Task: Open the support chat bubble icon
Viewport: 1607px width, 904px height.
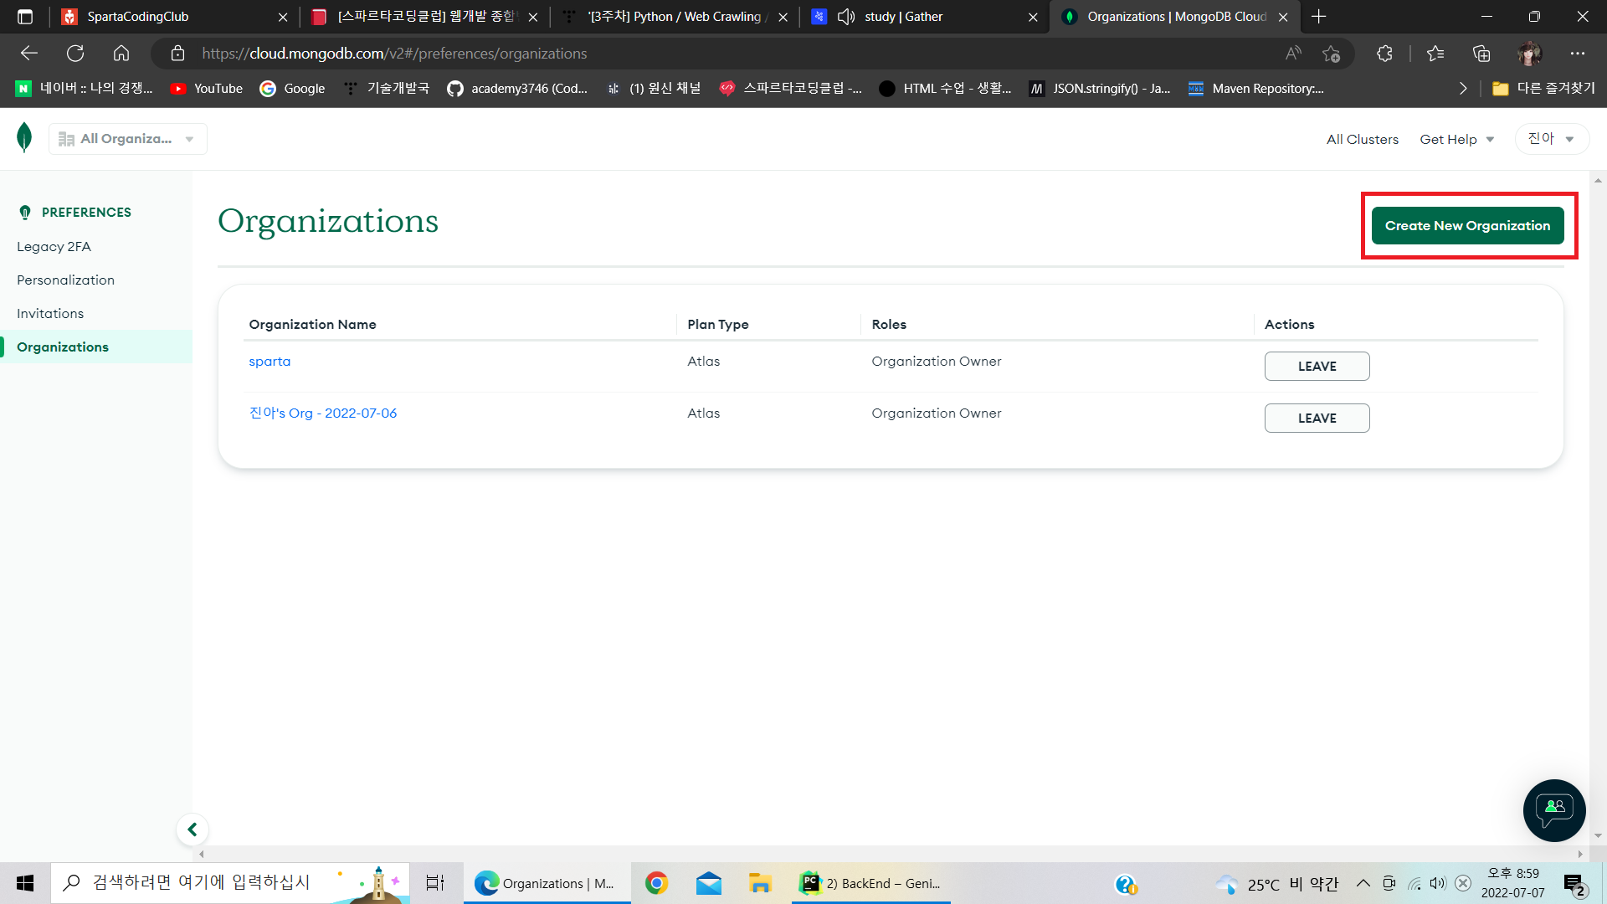Action: tap(1553, 809)
